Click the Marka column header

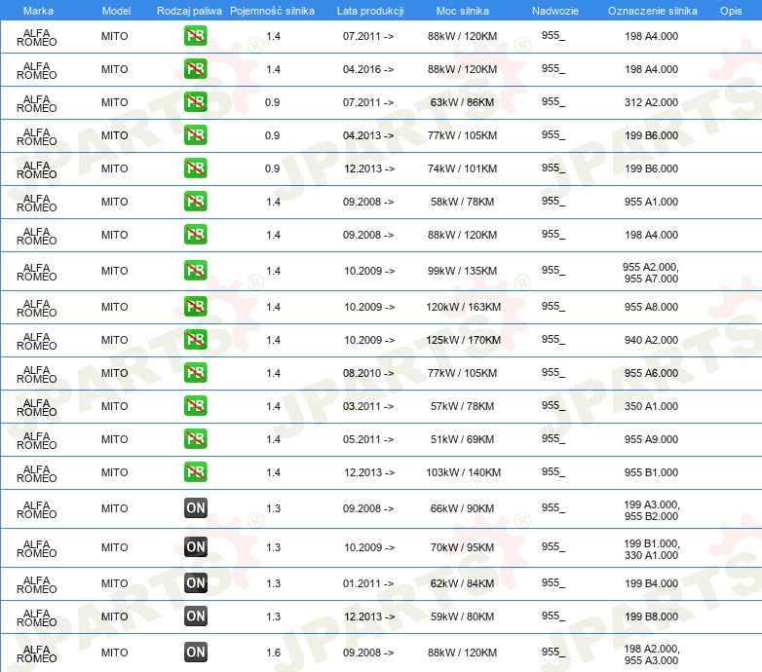[x=38, y=11]
